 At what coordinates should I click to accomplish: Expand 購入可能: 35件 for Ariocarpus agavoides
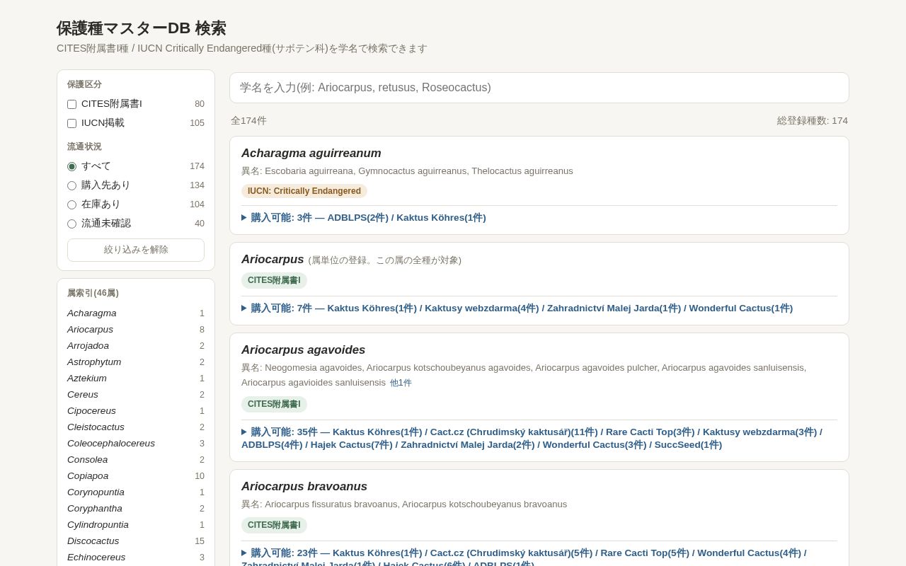point(539,439)
